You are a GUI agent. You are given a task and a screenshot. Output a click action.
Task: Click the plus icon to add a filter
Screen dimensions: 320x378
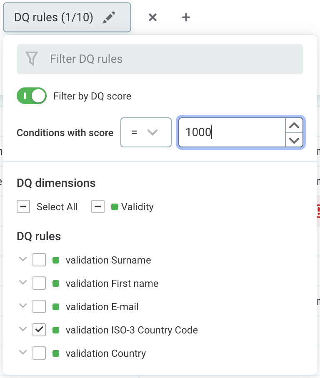pos(185,17)
